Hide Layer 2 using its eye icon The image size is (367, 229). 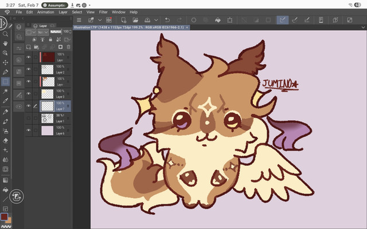29,69
